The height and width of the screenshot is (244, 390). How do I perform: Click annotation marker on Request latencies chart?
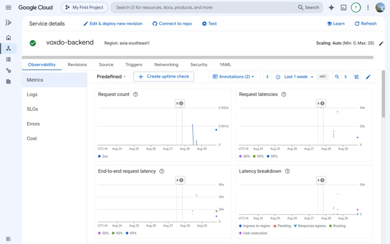pyautogui.click(x=321, y=103)
